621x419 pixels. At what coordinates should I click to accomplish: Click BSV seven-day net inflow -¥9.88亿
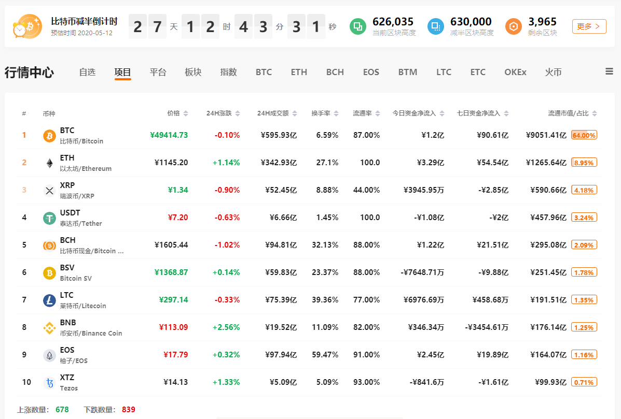click(493, 272)
